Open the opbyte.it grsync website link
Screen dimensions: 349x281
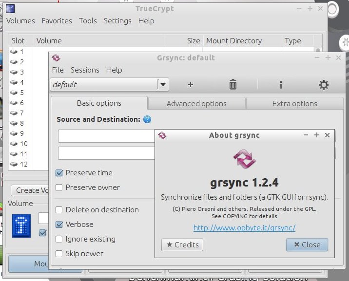[x=244, y=228]
